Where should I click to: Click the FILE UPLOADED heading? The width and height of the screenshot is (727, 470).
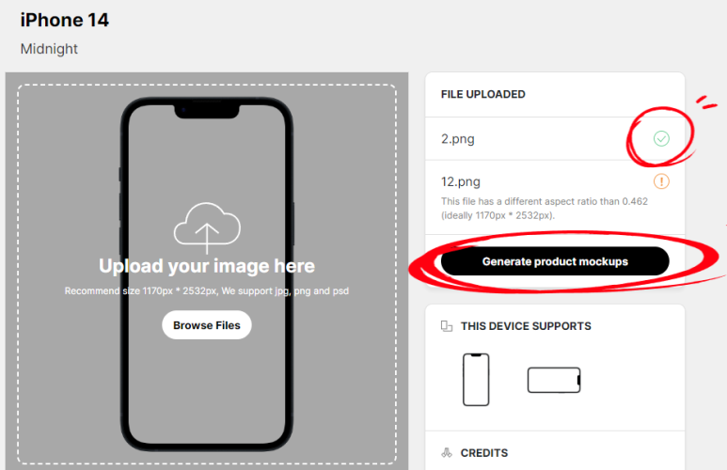point(483,95)
